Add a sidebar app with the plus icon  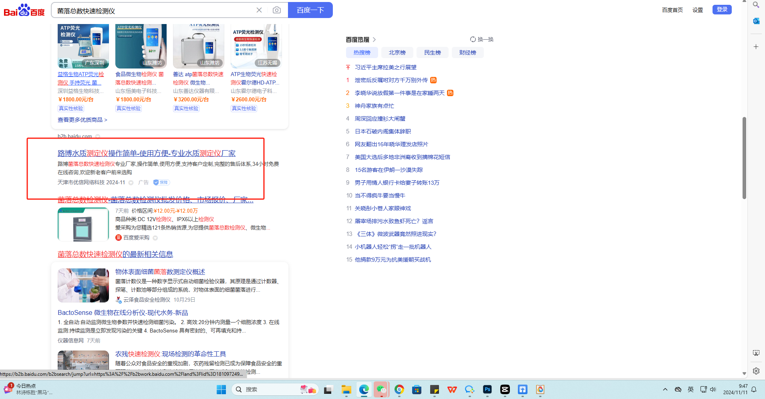[756, 47]
